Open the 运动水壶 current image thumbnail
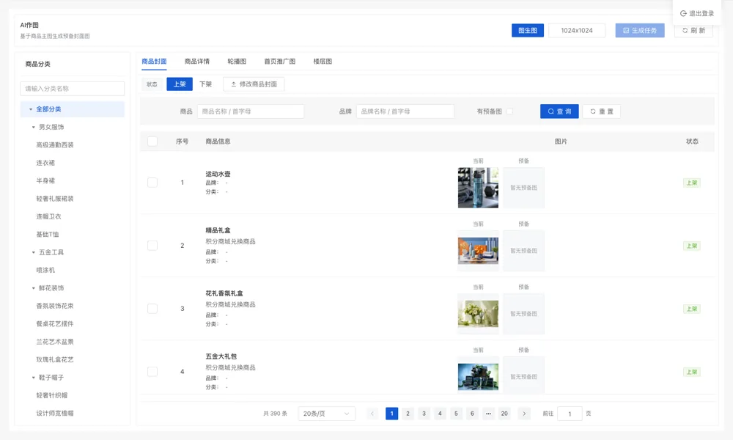The width and height of the screenshot is (733, 440). [x=478, y=188]
